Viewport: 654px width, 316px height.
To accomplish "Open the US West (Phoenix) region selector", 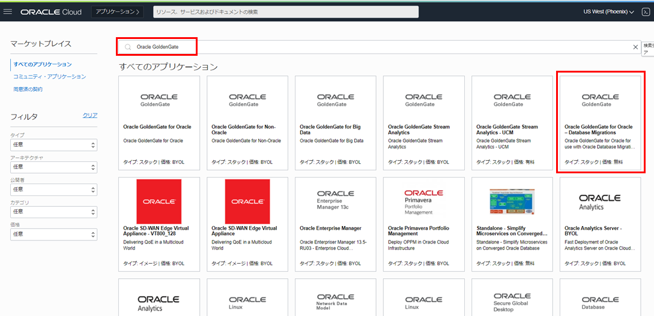I will pyautogui.click(x=608, y=11).
